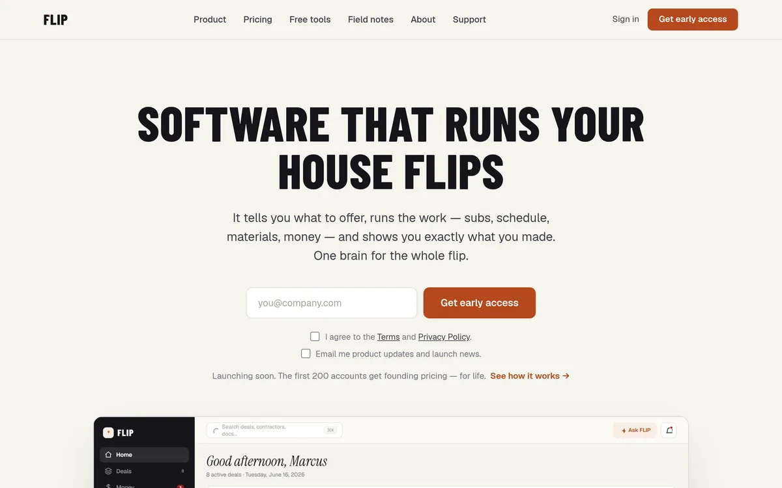Image resolution: width=782 pixels, height=488 pixels.
Task: Click the search deals, contractors field
Action: click(274, 430)
